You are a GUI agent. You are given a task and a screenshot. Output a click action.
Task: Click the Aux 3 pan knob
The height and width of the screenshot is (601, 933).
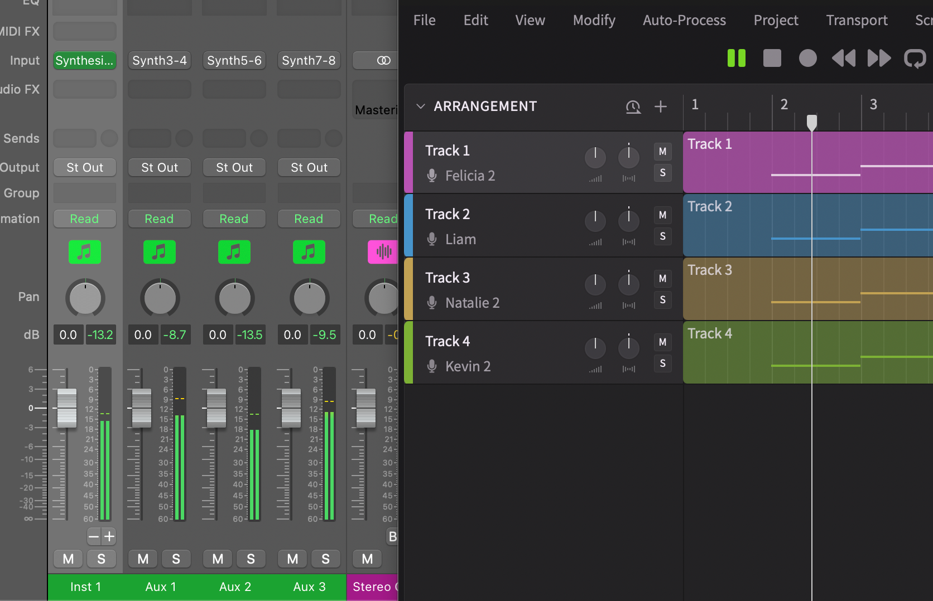[x=309, y=298]
